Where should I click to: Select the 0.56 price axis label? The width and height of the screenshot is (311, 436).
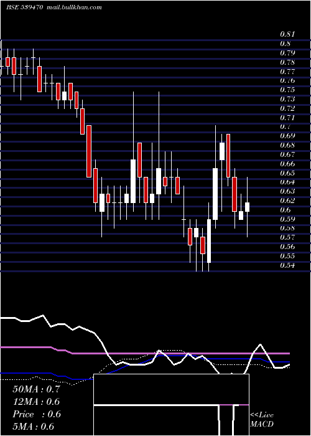pos(287,247)
